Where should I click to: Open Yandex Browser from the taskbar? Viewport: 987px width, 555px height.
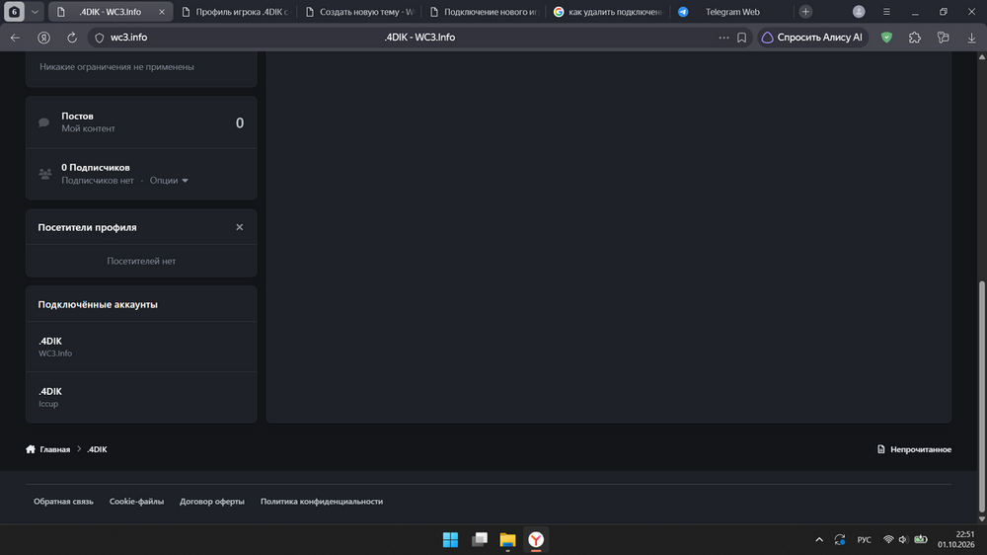[x=536, y=540]
